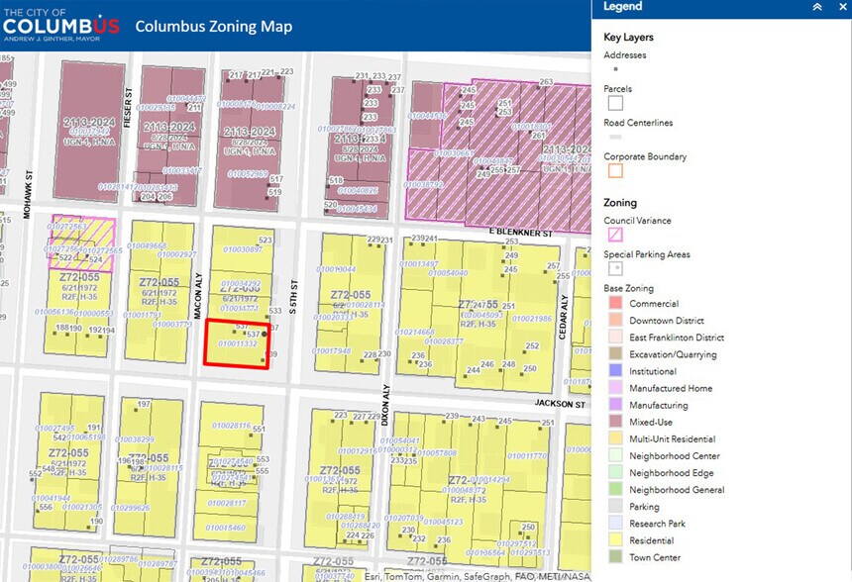Collapse the Legend panel with double chevron
Image resolution: width=852 pixels, height=582 pixels.
[816, 7]
